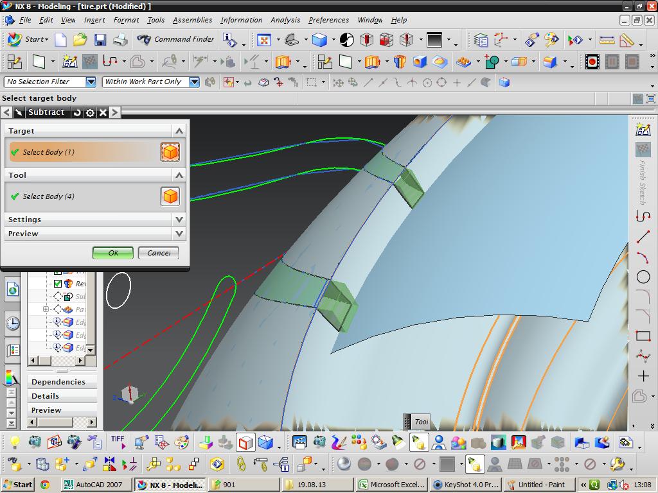Save the part with the floppy icon

coord(100,40)
